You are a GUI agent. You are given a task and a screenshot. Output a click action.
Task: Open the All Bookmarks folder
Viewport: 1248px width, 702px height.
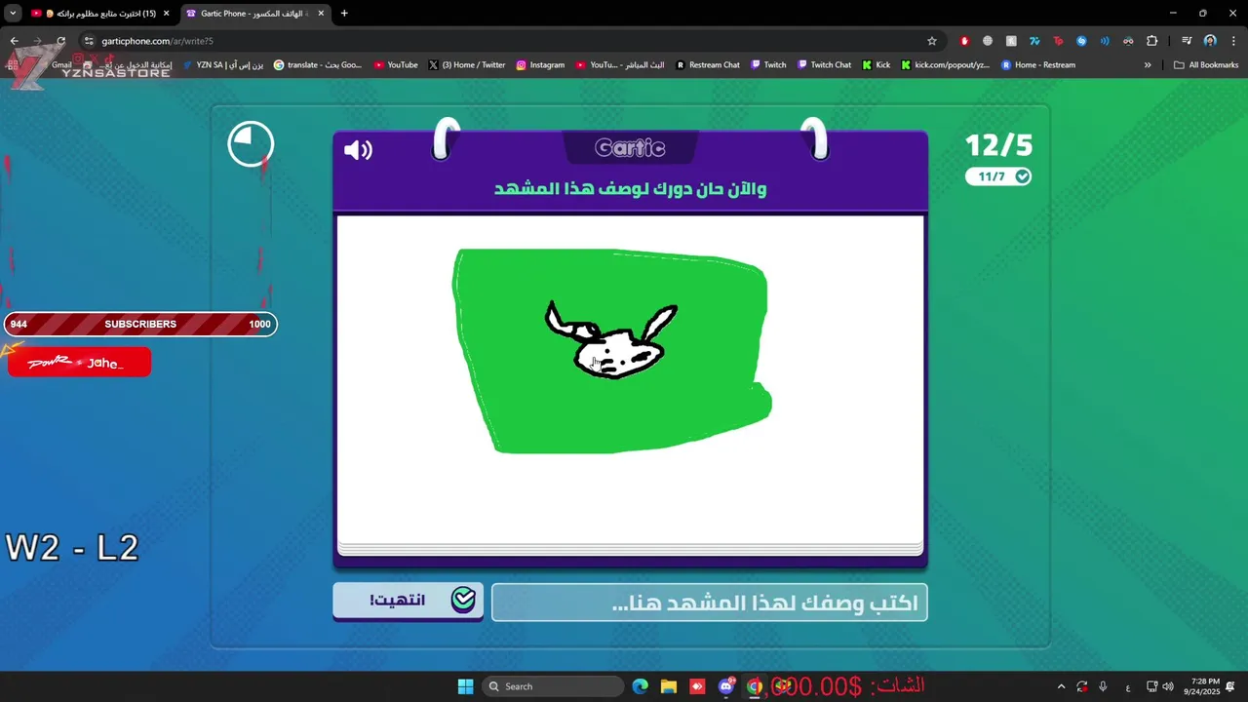pos(1206,65)
